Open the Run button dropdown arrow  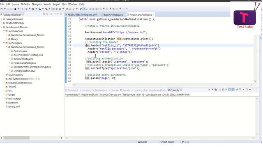coord(36,9)
